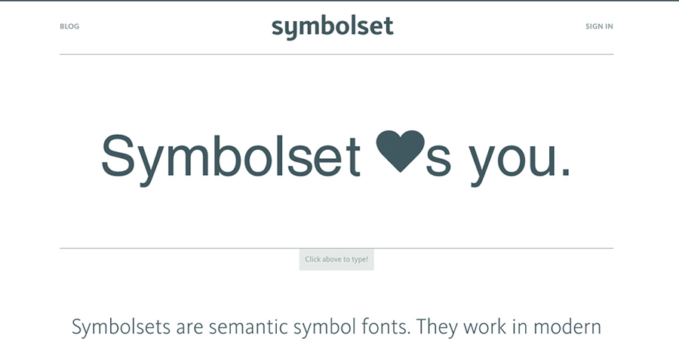Click the SIGN IN link

[x=599, y=26]
